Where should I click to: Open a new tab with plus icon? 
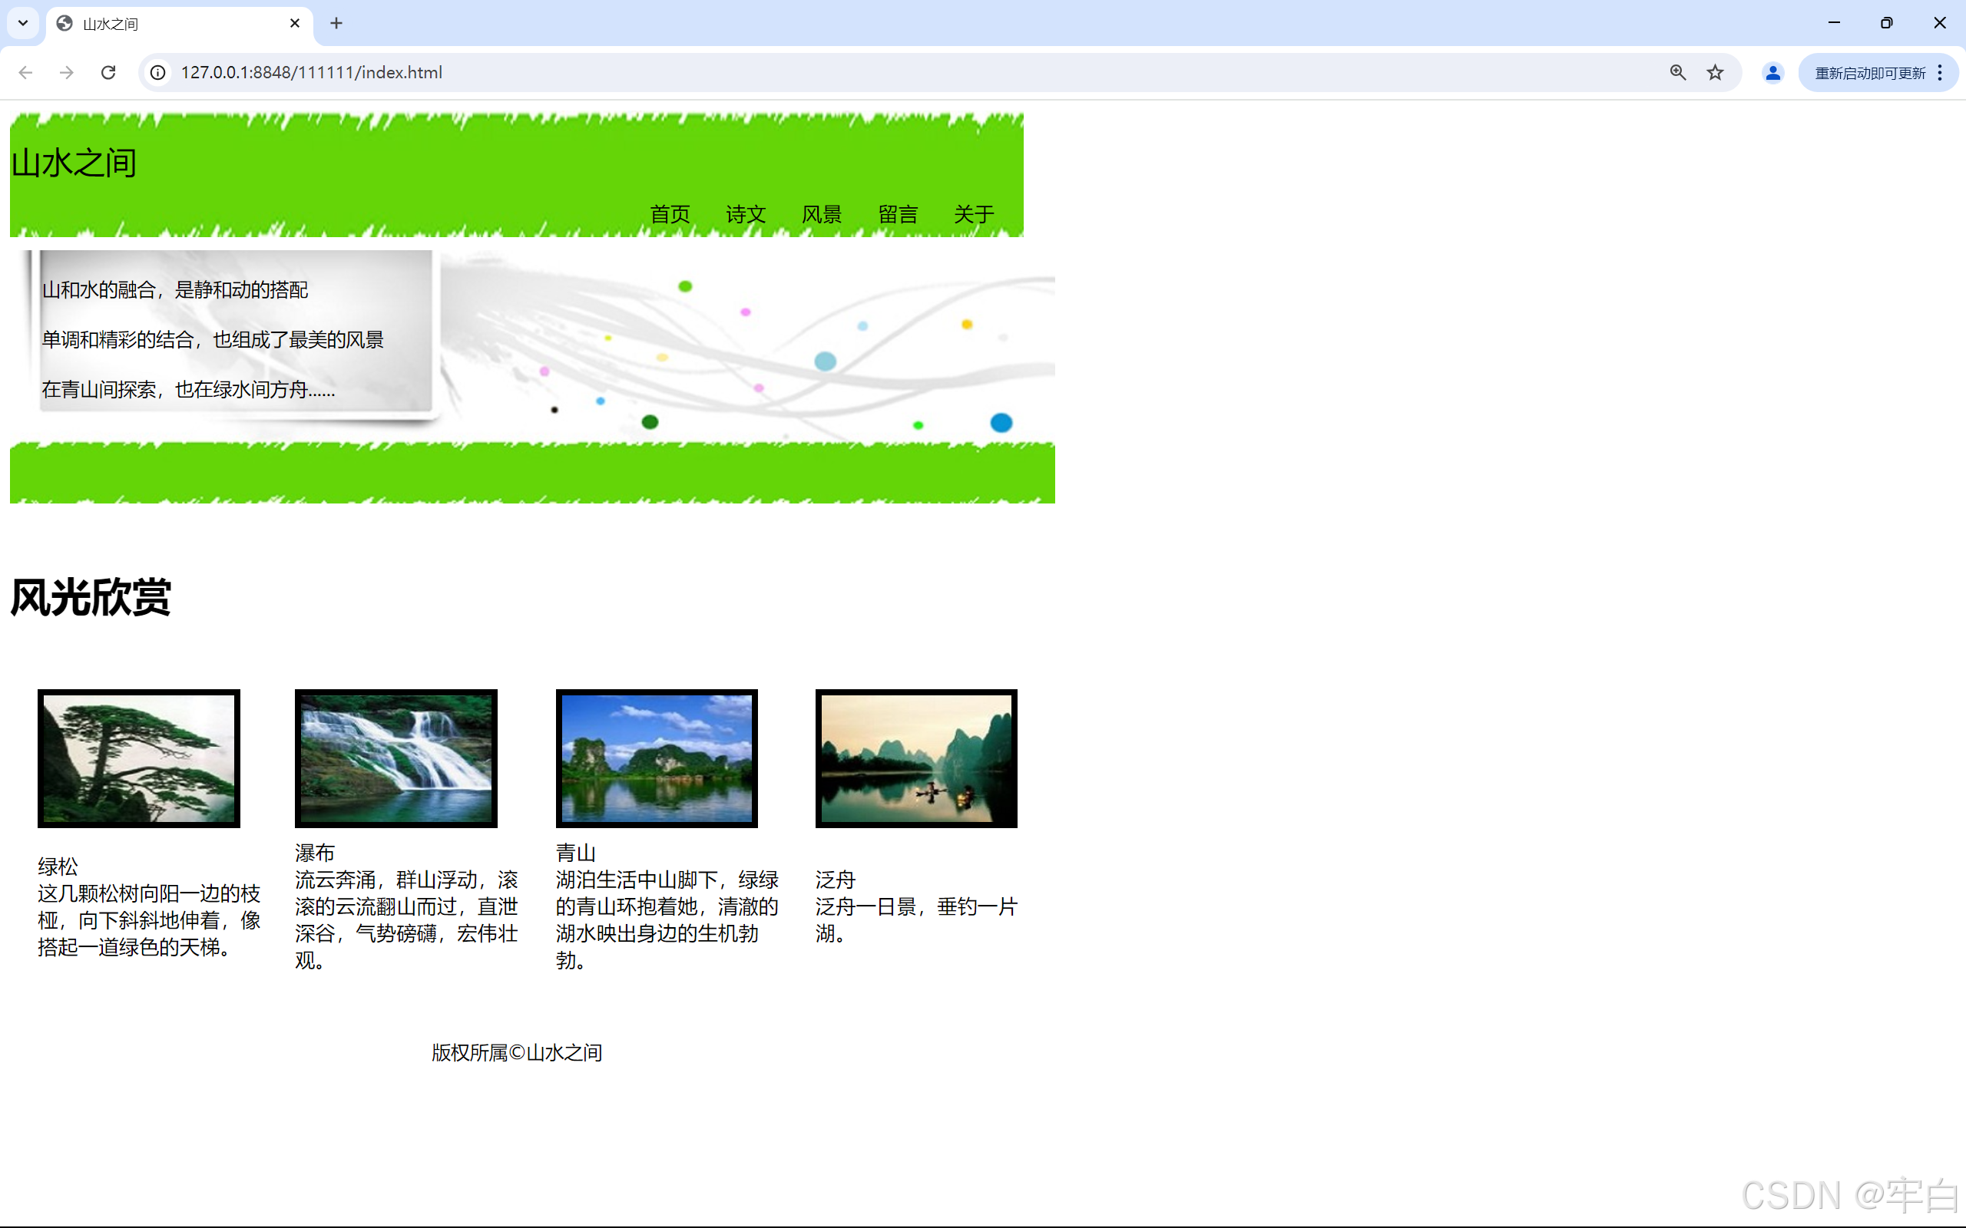pyautogui.click(x=336, y=23)
